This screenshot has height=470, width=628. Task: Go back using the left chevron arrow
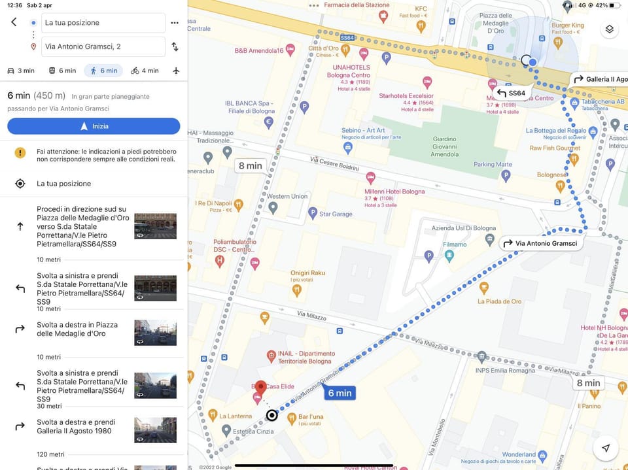click(x=14, y=22)
